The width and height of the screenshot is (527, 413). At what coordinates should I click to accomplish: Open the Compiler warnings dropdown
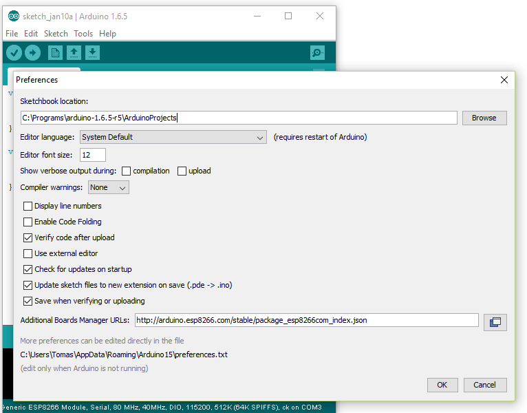pos(108,187)
